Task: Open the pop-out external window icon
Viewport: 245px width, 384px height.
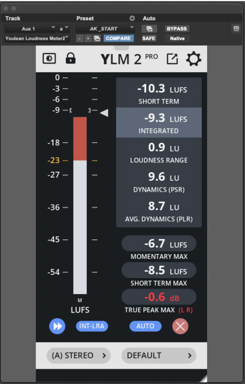Action: [172, 59]
